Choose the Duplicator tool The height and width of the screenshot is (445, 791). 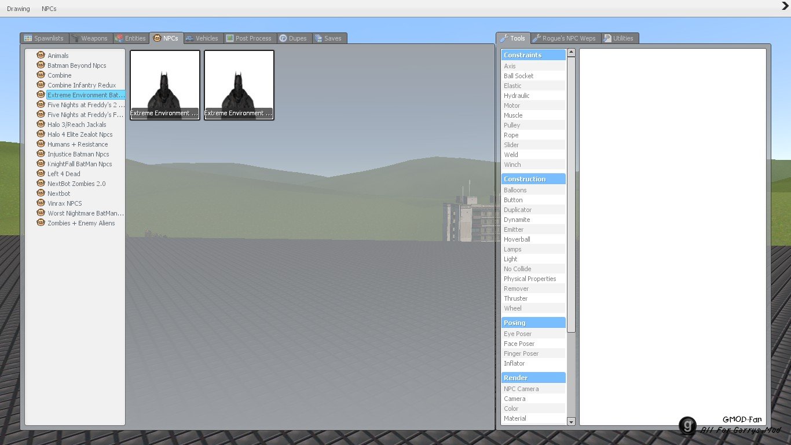(x=533, y=210)
